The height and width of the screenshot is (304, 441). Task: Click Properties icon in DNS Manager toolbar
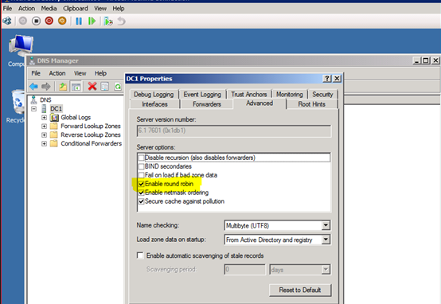[105, 86]
